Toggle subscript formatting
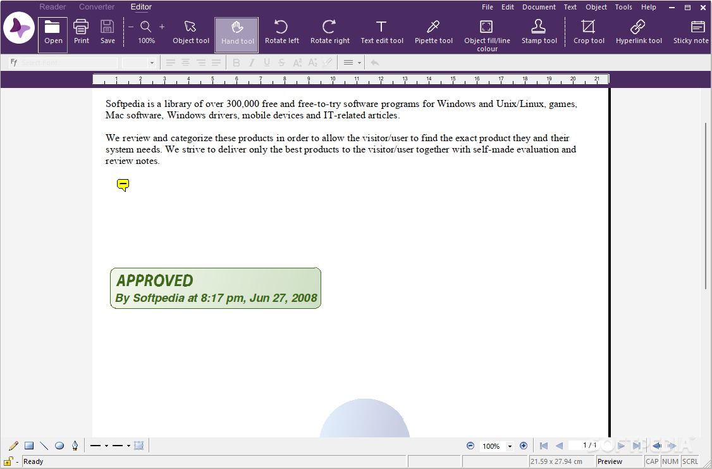712x469 pixels. [x=312, y=63]
